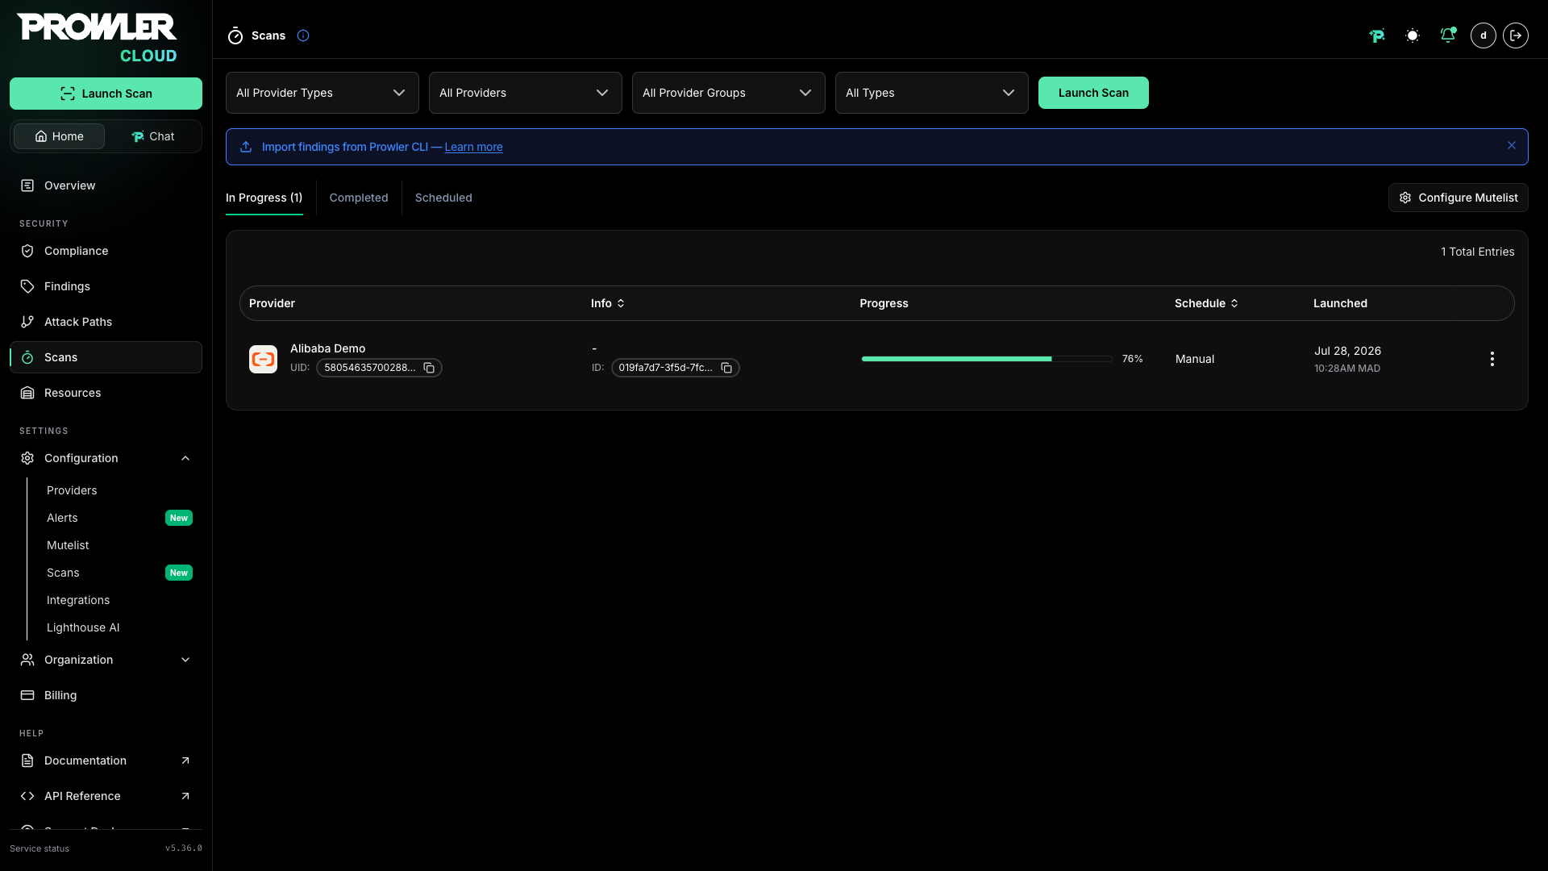The width and height of the screenshot is (1548, 871).
Task: Open Compliance page
Action: click(106, 251)
